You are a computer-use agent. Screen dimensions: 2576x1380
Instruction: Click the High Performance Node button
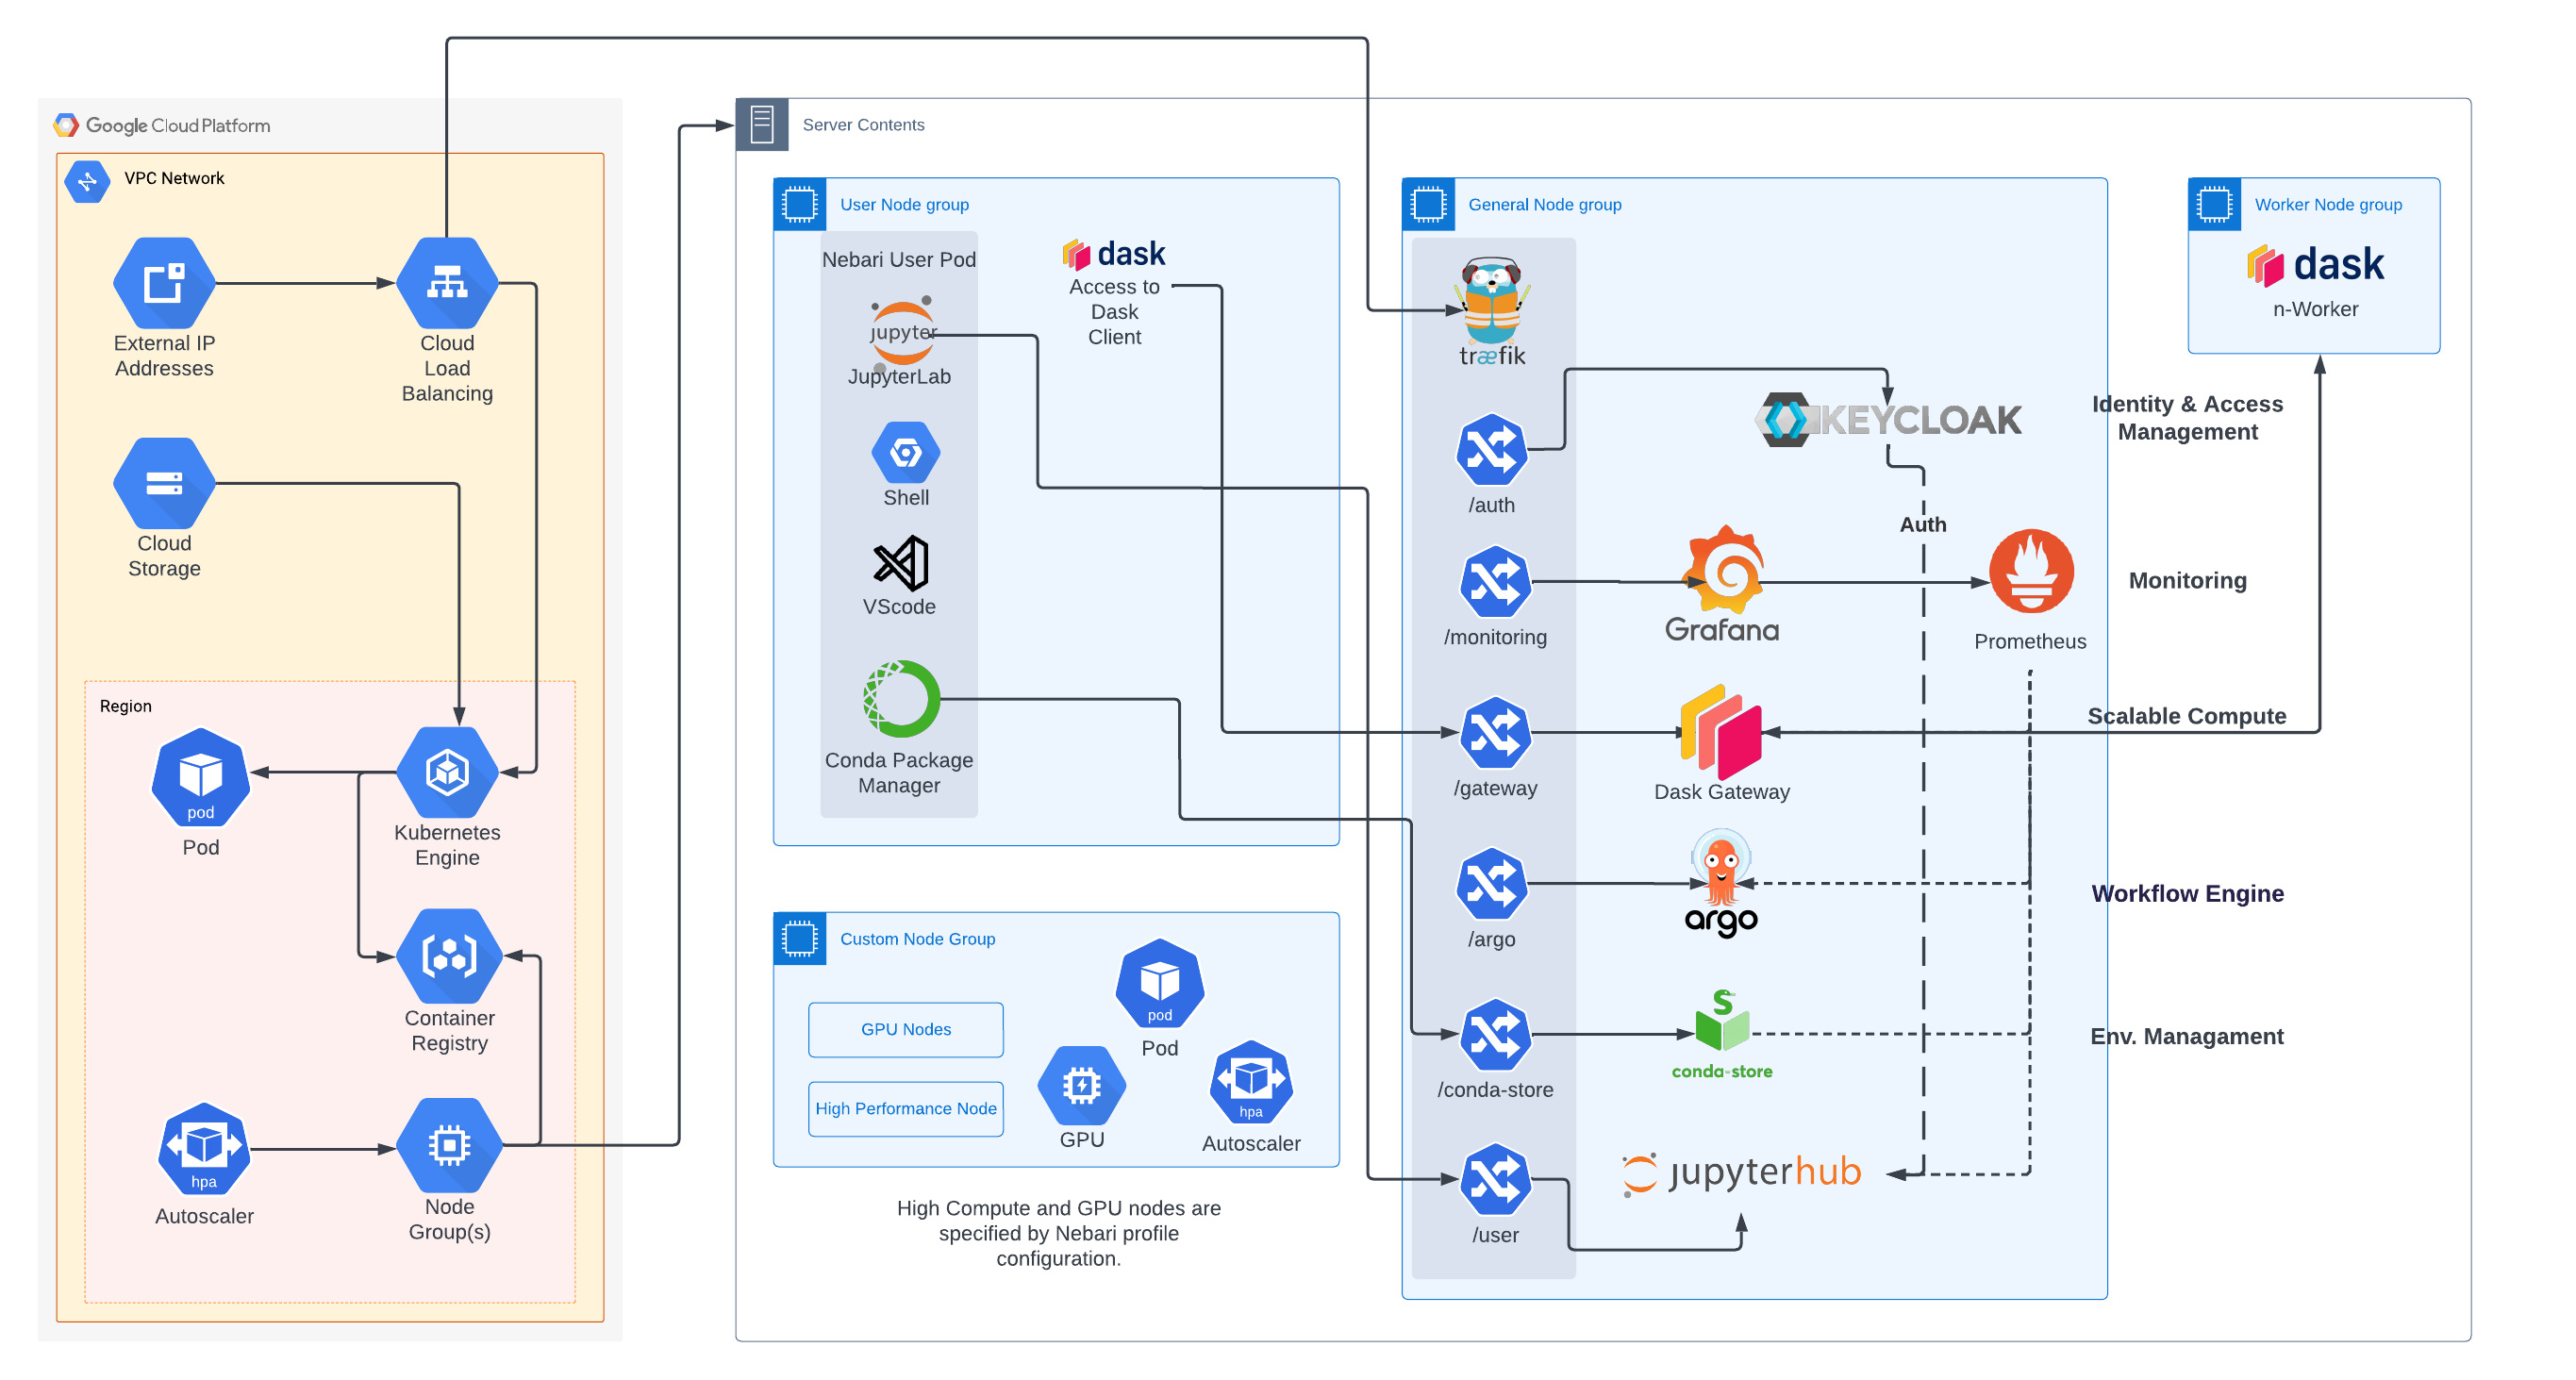(x=905, y=1108)
